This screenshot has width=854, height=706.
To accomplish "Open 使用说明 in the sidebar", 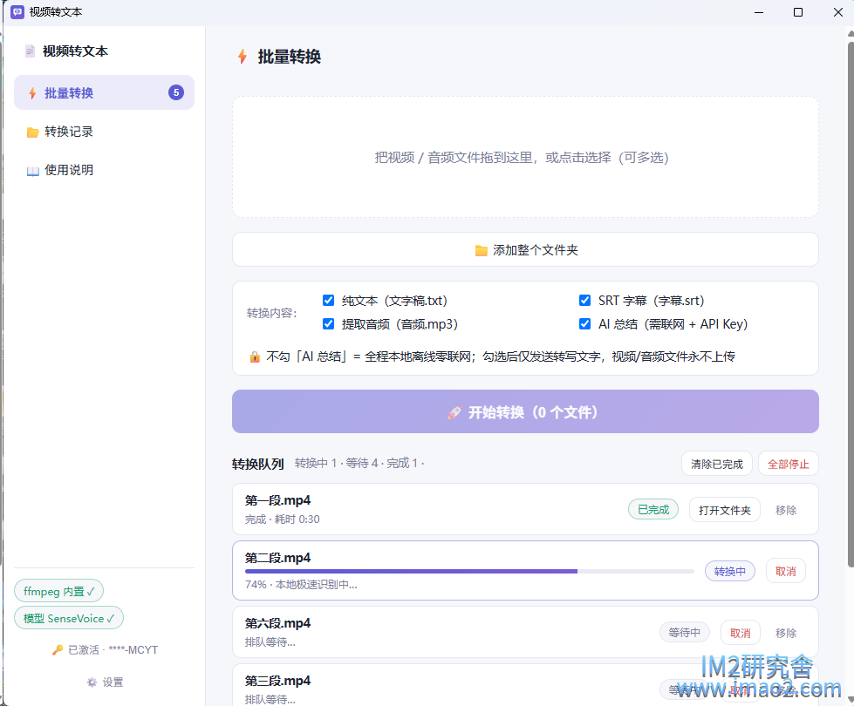I will point(104,170).
